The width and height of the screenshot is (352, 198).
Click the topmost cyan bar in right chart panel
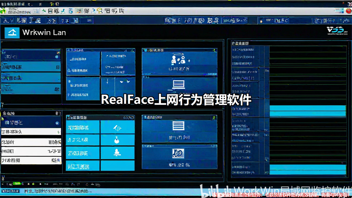(308, 108)
